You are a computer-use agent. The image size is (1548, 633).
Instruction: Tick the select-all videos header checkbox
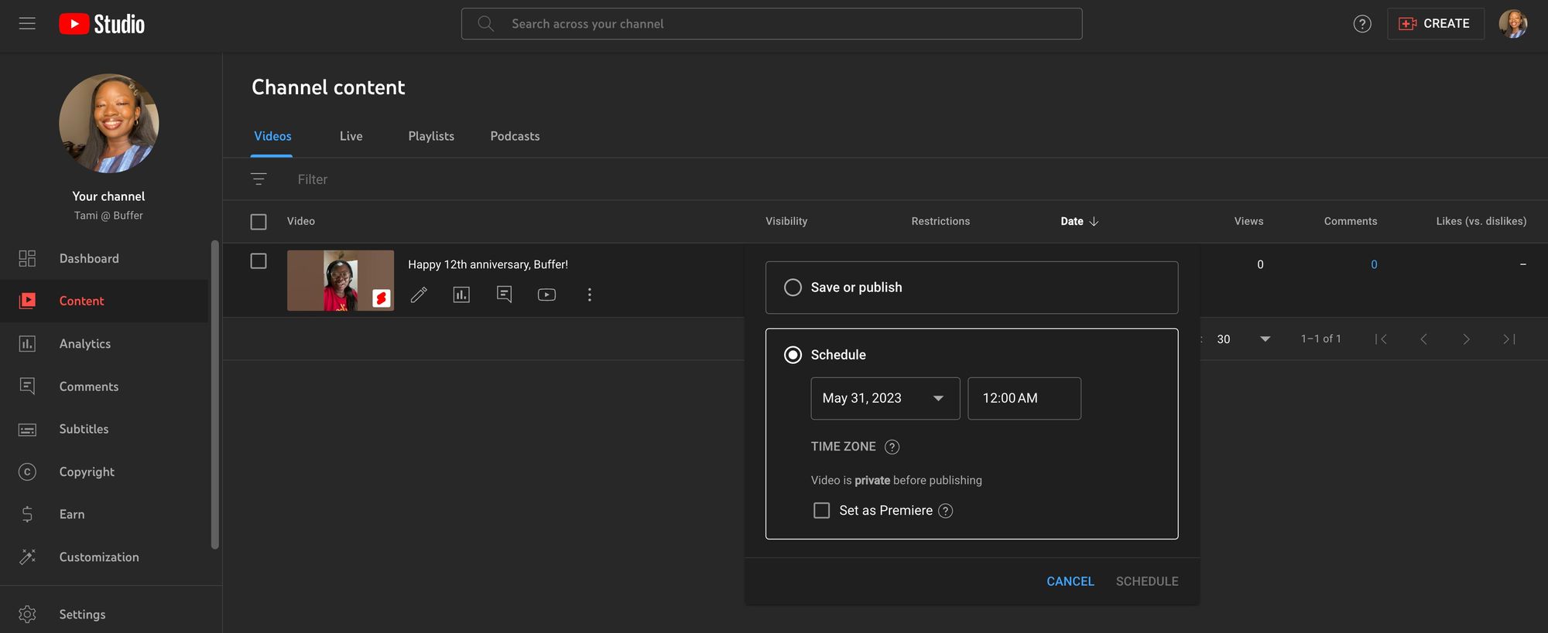pos(259,222)
